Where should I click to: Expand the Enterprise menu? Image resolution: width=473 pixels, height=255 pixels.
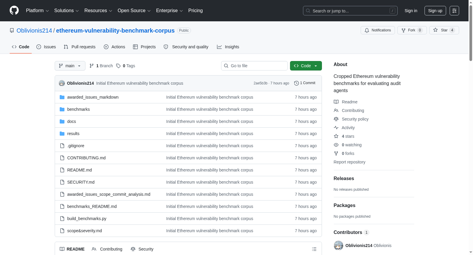click(x=169, y=11)
